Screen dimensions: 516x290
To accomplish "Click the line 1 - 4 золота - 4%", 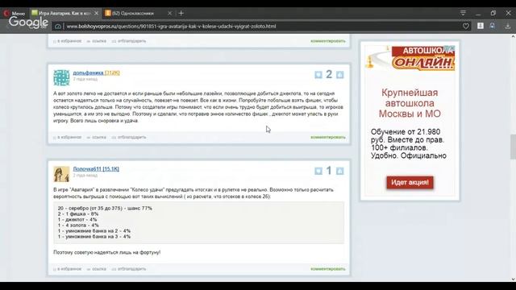I will point(78,226).
